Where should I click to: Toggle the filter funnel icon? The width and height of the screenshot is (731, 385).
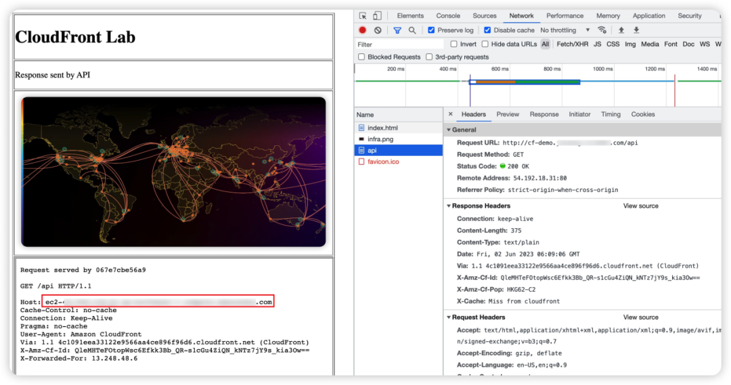point(397,30)
